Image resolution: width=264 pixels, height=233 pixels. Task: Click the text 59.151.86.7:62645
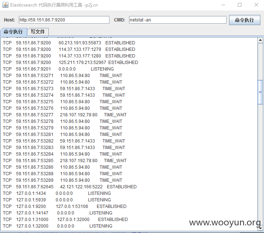(x=35, y=187)
